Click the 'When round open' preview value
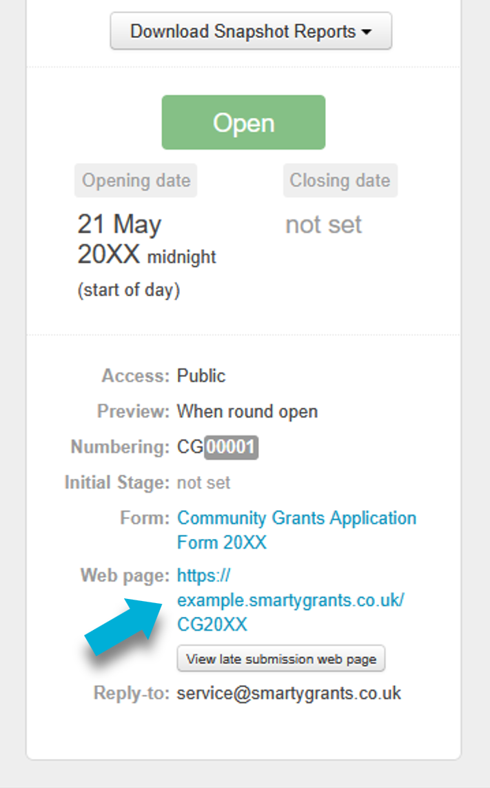The height and width of the screenshot is (788, 490). pos(247,412)
